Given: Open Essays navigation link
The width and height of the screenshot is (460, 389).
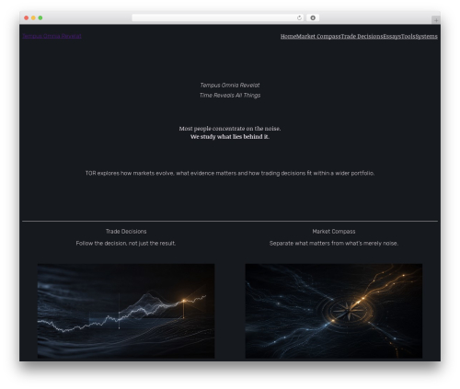Looking at the screenshot, I should click(392, 36).
